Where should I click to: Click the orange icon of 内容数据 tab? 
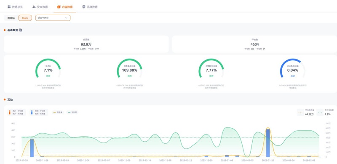tap(59, 7)
